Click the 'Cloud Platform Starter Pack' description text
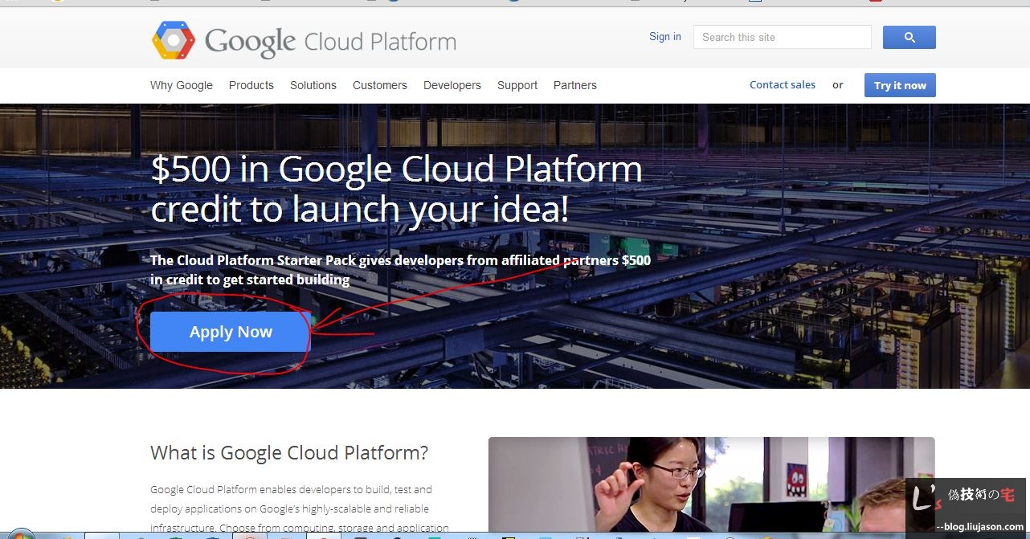The image size is (1030, 539). [x=400, y=270]
